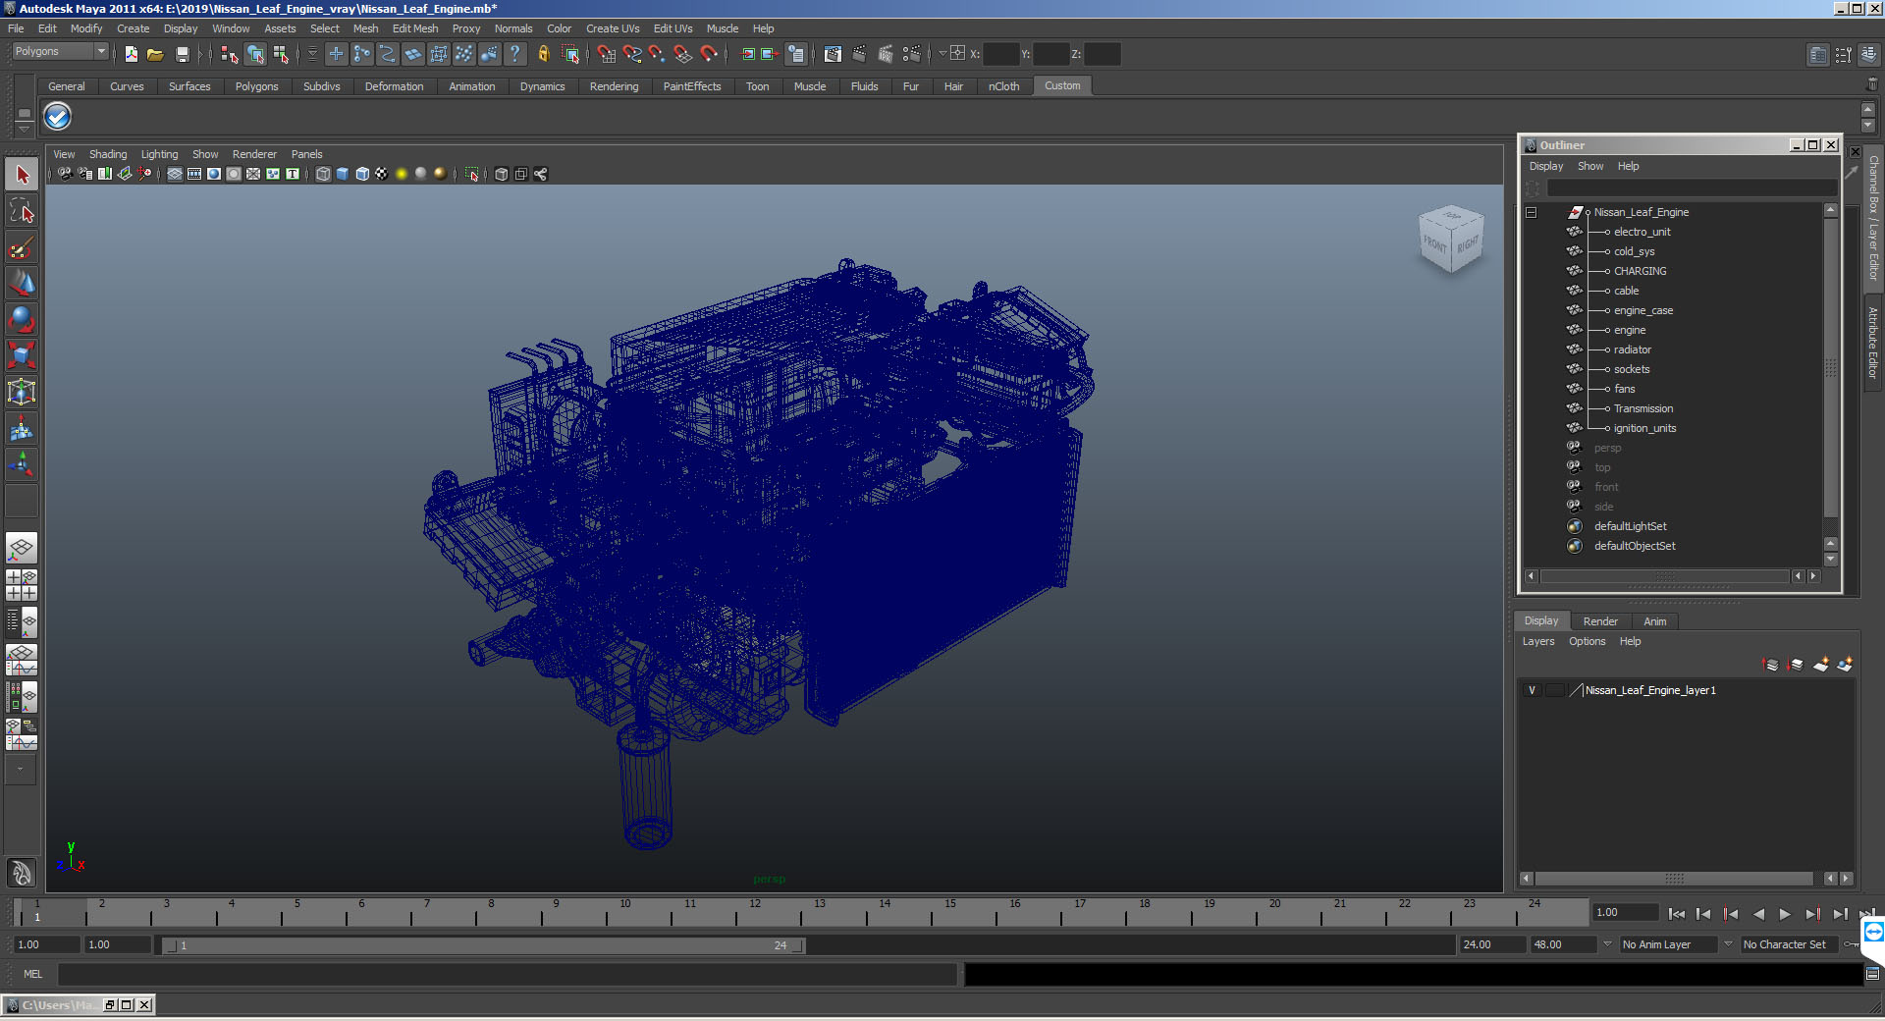1885x1021 pixels.
Task: Click the custom shelf checkmark button
Action: [58, 117]
